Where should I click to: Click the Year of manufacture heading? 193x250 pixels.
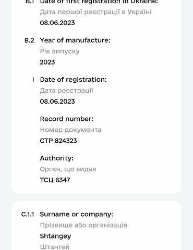click(x=75, y=40)
